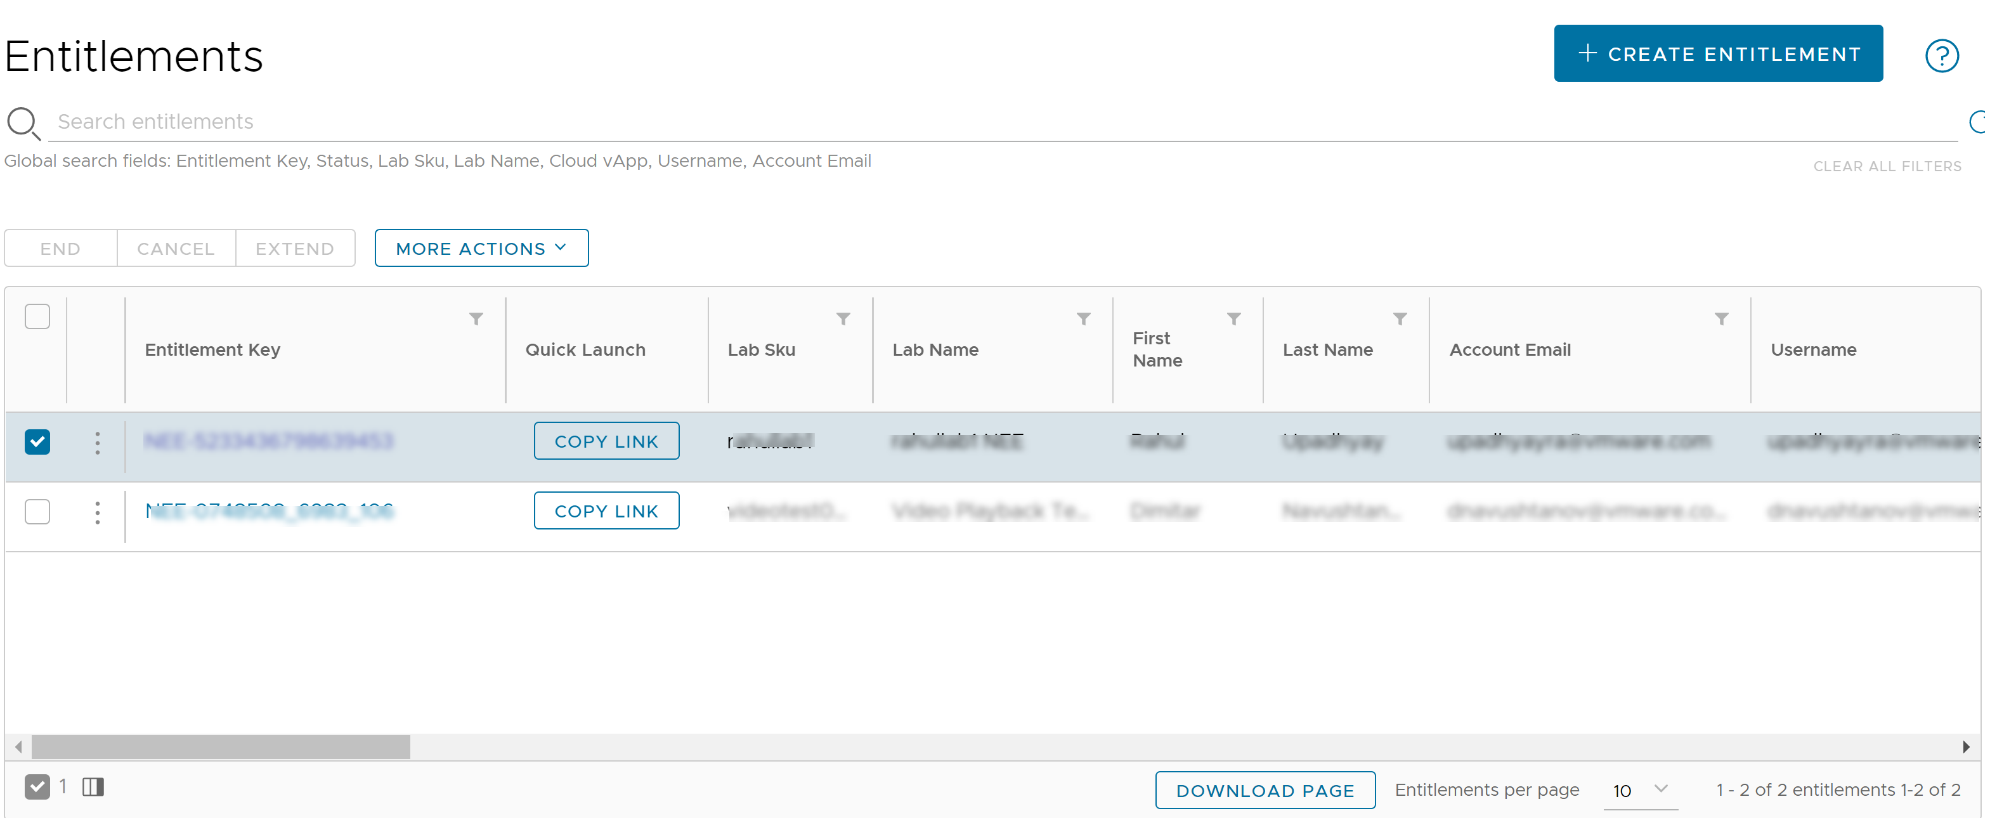1990x818 pixels.
Task: Click the right scroll arrow
Action: coord(1965,746)
